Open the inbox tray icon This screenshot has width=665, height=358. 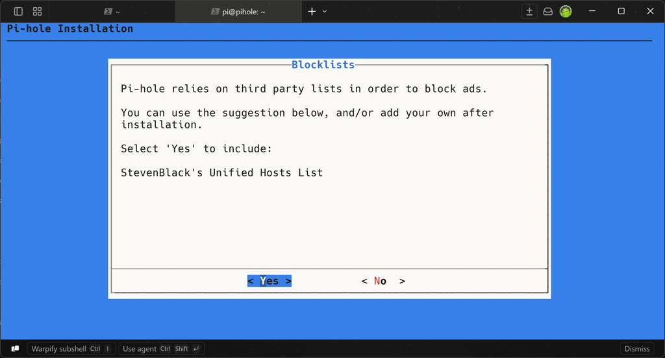548,12
